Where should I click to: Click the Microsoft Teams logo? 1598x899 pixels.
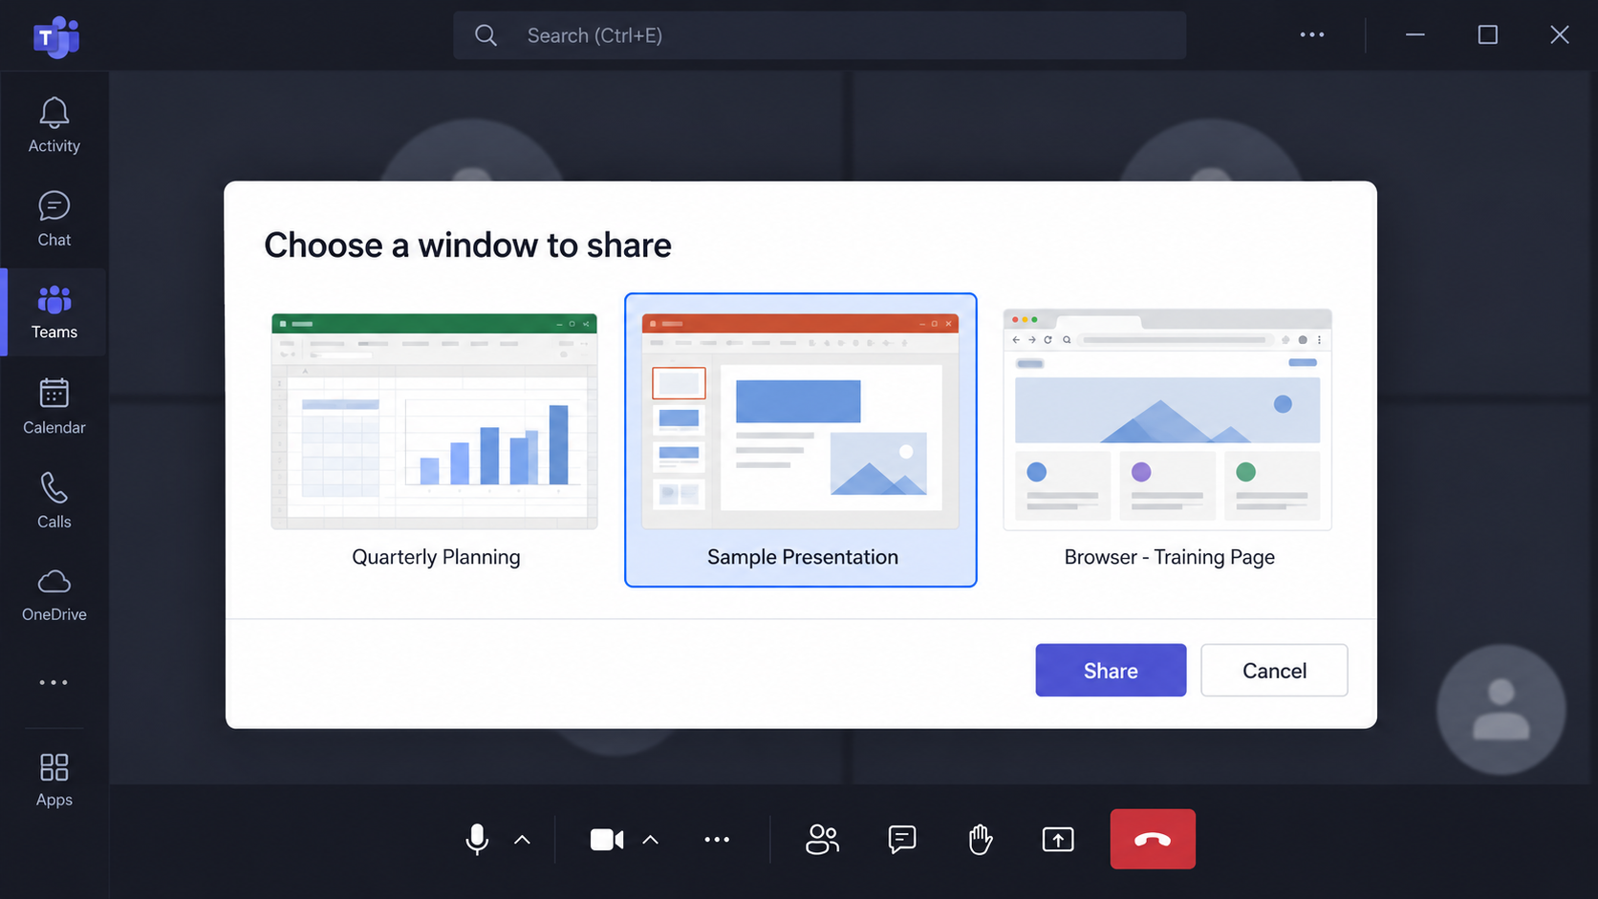pyautogui.click(x=56, y=36)
